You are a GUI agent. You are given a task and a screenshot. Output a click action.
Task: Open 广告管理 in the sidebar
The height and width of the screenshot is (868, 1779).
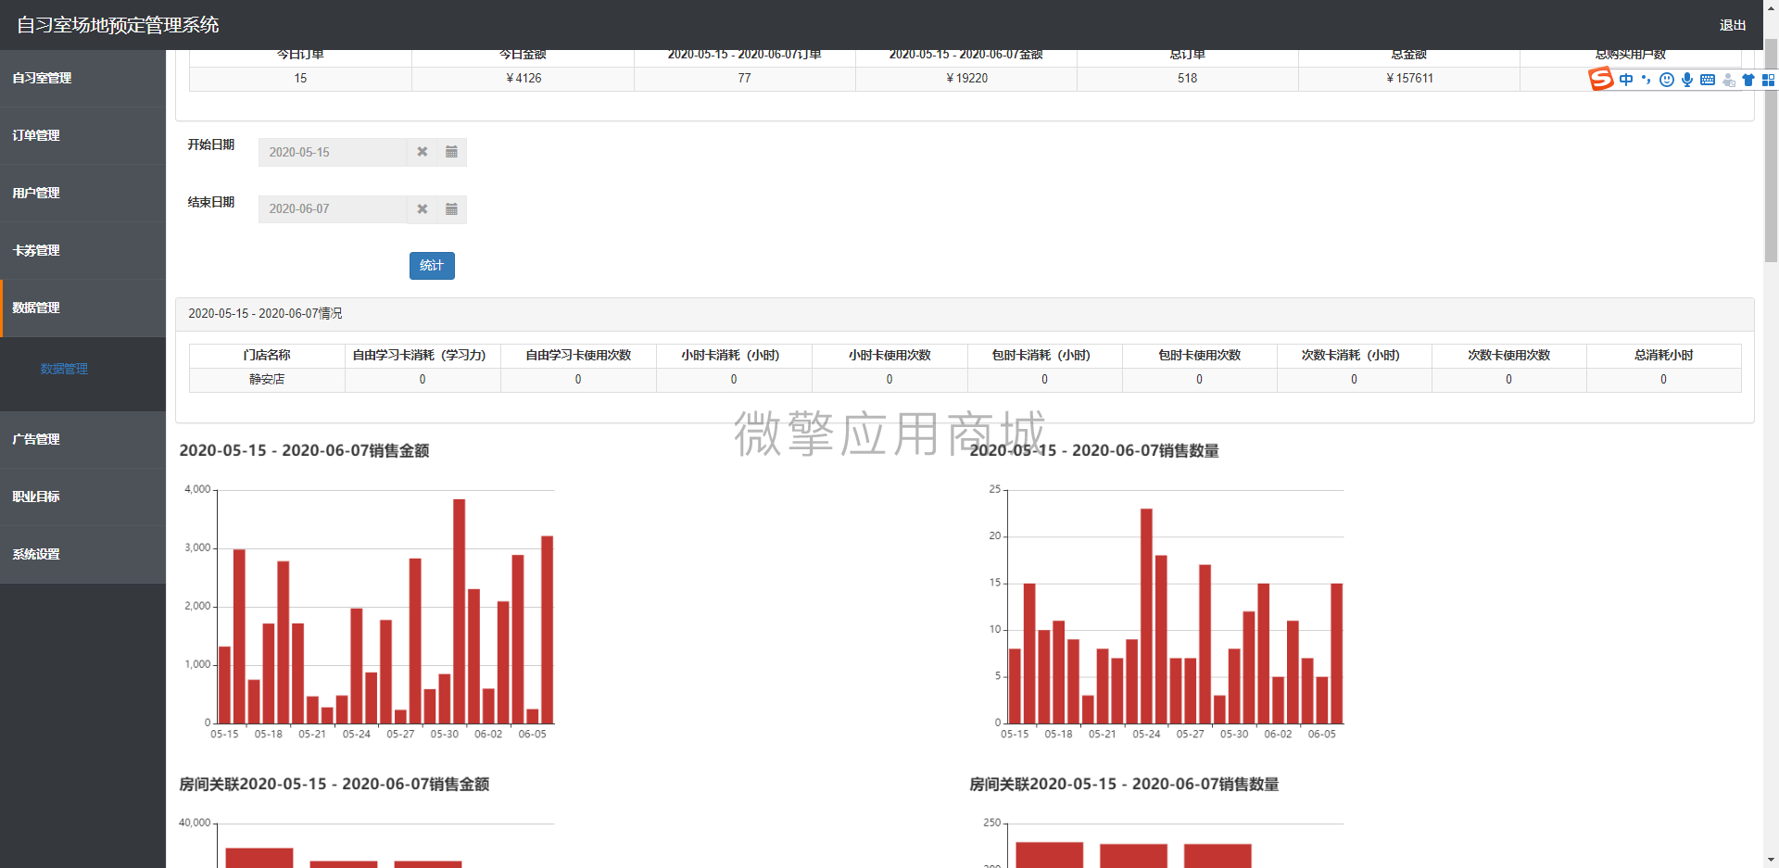82,439
